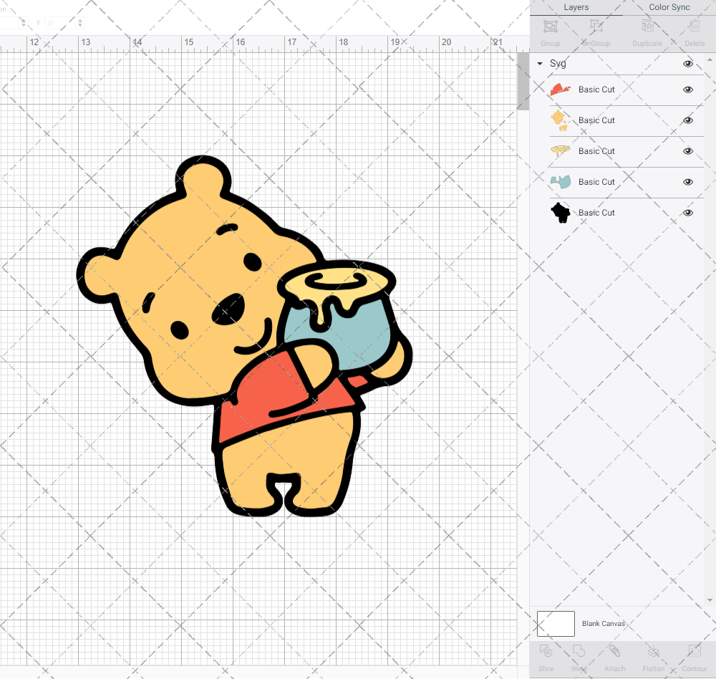Select the Contour tool
The height and width of the screenshot is (679, 716).
(x=695, y=650)
